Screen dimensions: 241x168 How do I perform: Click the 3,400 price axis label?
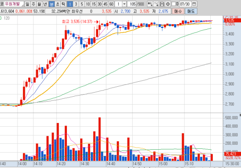[229, 34]
